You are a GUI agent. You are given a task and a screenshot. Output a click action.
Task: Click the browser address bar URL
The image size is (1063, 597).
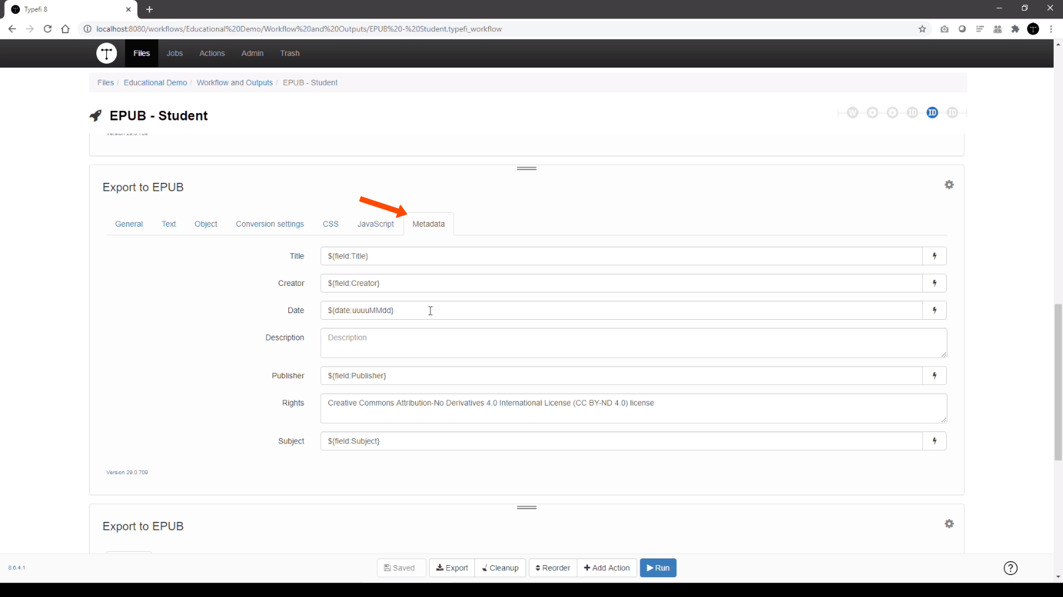(299, 29)
